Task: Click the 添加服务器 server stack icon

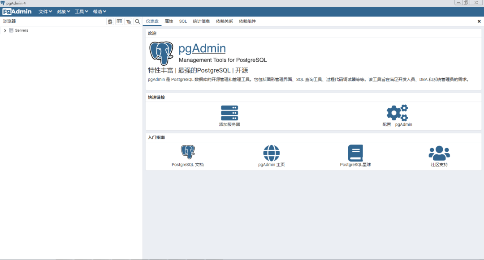Action: pyautogui.click(x=229, y=113)
